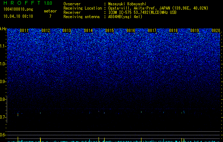Click the 0819 time marker

(x=195, y=31)
